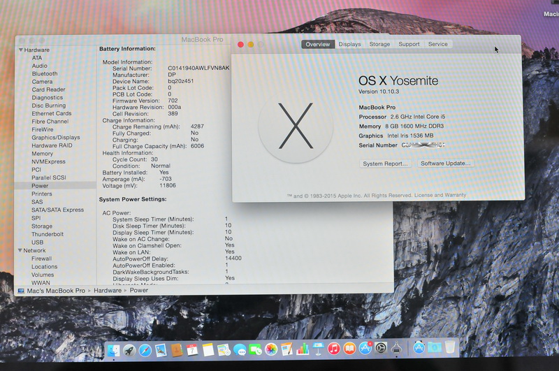Open Notes icon in the Dock
The image size is (559, 371).
(x=208, y=350)
